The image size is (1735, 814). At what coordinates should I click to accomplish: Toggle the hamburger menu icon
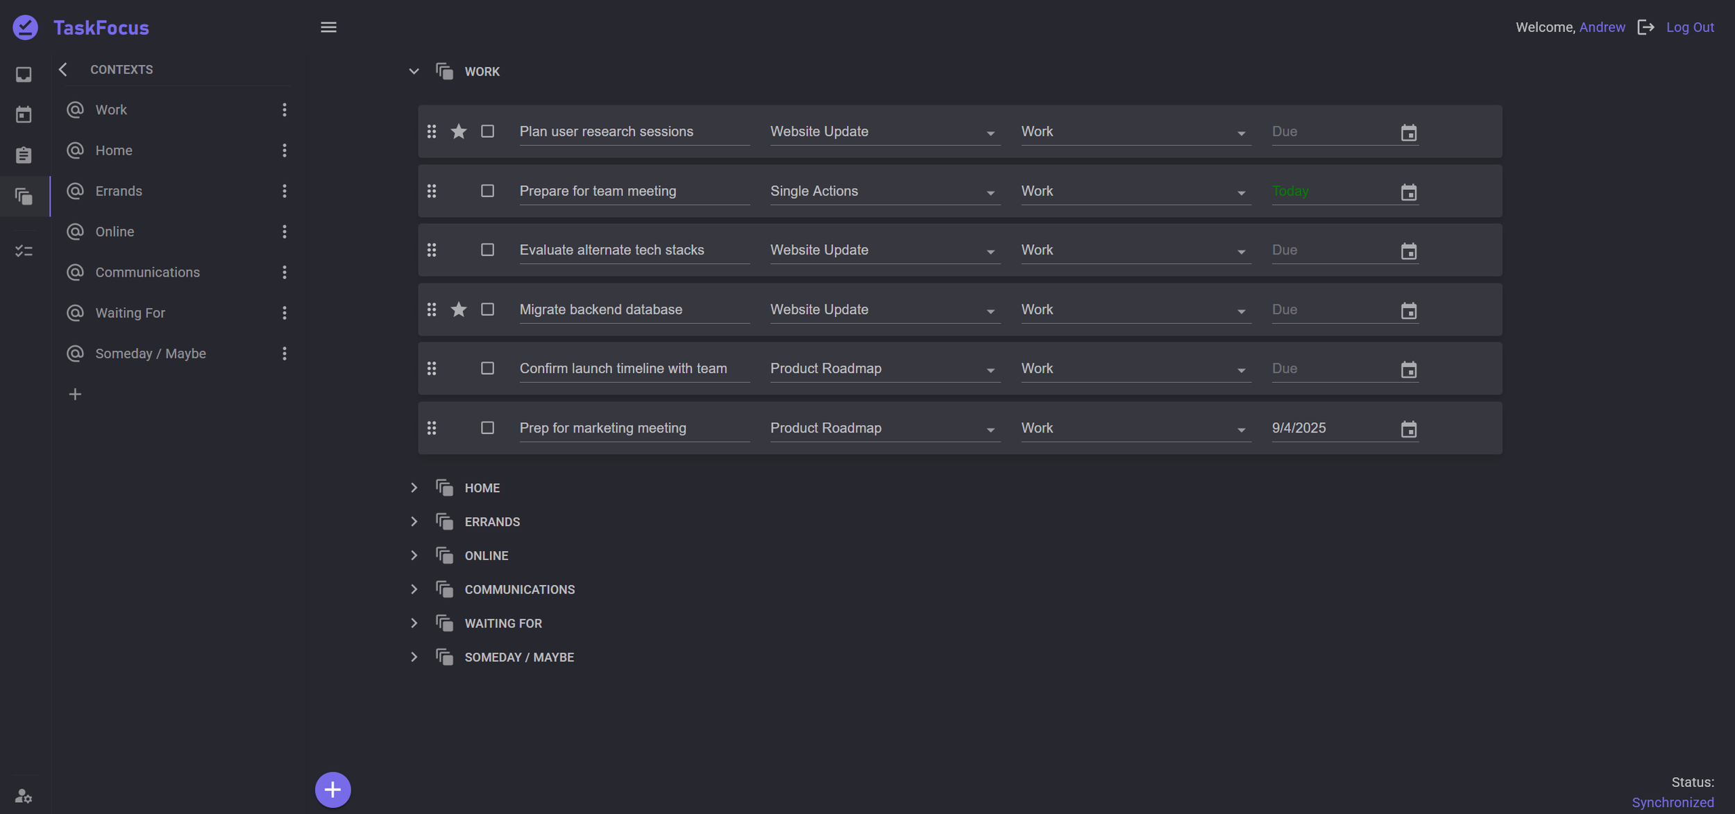click(x=328, y=27)
